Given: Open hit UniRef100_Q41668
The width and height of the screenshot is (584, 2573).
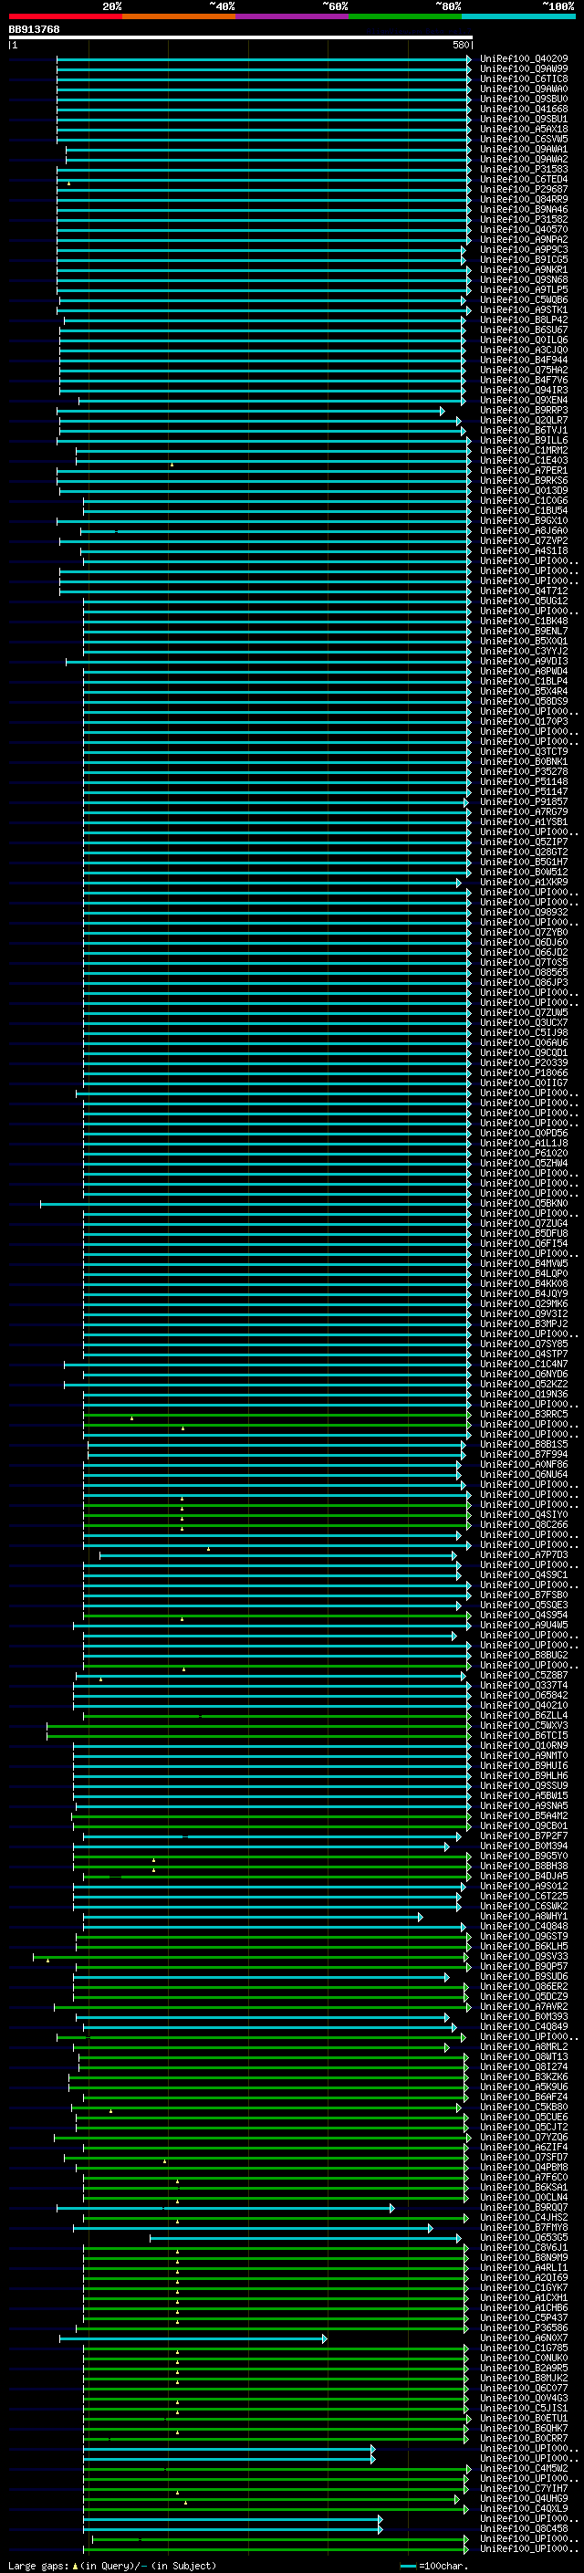Looking at the screenshot, I should coord(524,109).
